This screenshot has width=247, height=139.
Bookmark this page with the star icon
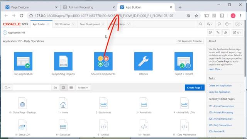196,16
